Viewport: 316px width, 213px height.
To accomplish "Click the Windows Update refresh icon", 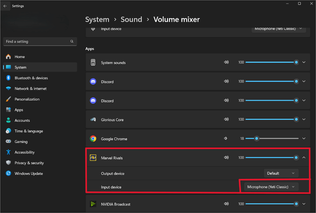I will [8, 173].
